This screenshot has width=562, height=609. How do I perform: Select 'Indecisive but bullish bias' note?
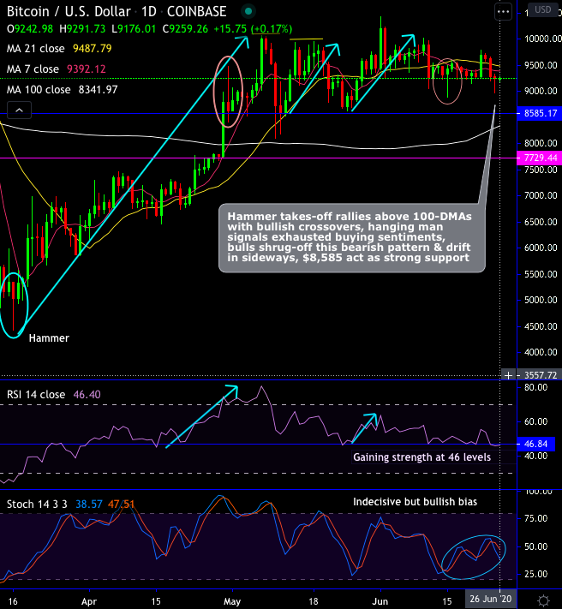(415, 502)
